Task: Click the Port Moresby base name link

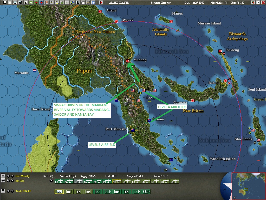Action: click(x=23, y=176)
